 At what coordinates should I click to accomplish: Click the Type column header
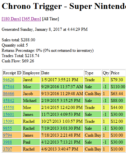[x=93, y=73]
